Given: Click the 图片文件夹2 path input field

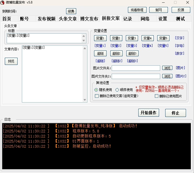Looking at the screenshot, I should point(136,76).
